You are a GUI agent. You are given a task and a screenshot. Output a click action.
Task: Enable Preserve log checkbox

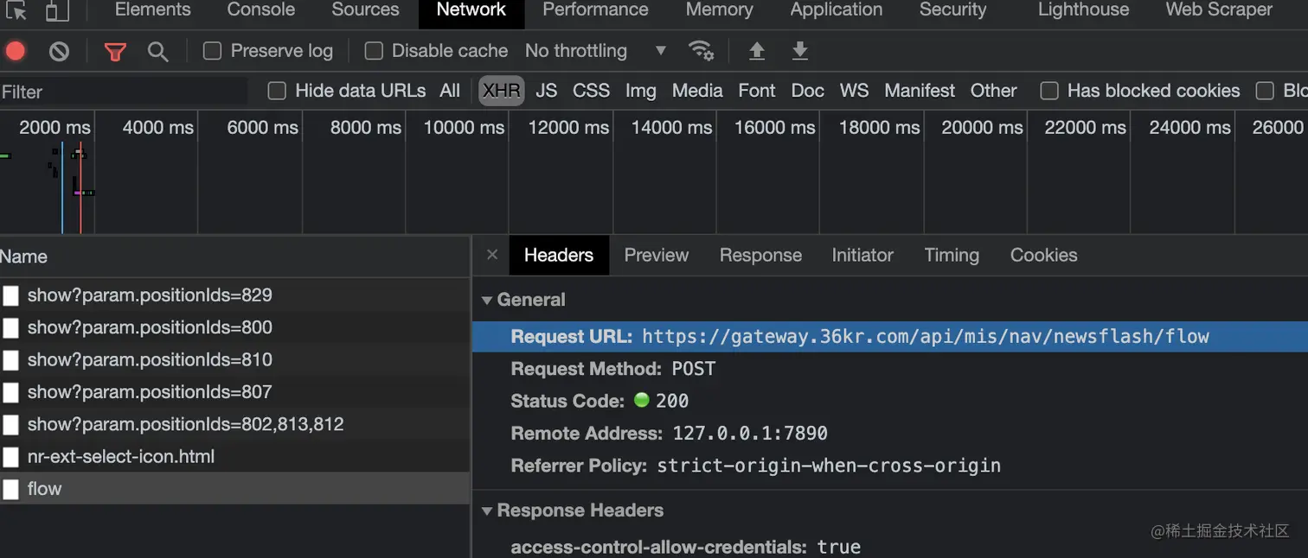click(212, 51)
